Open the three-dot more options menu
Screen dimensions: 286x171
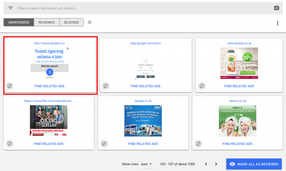(277, 23)
